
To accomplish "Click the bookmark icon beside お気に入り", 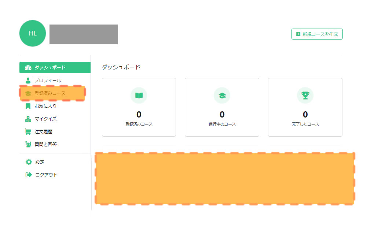I will [28, 106].
